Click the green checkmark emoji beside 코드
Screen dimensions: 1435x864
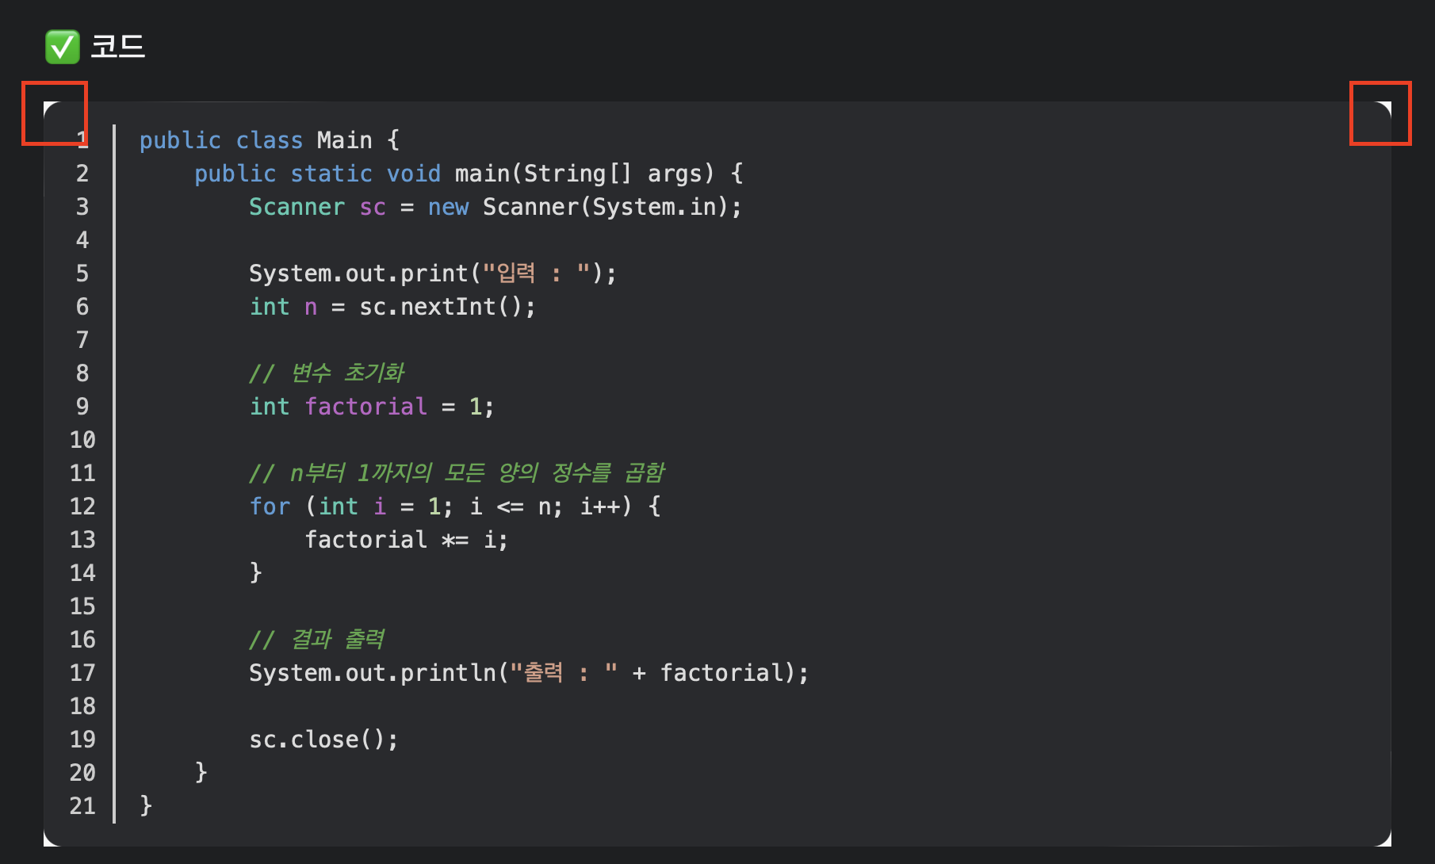[x=62, y=47]
